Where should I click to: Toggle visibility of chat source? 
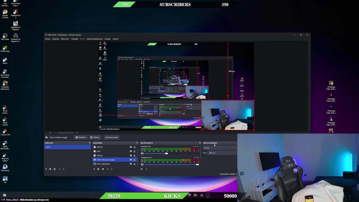pyautogui.click(x=131, y=151)
